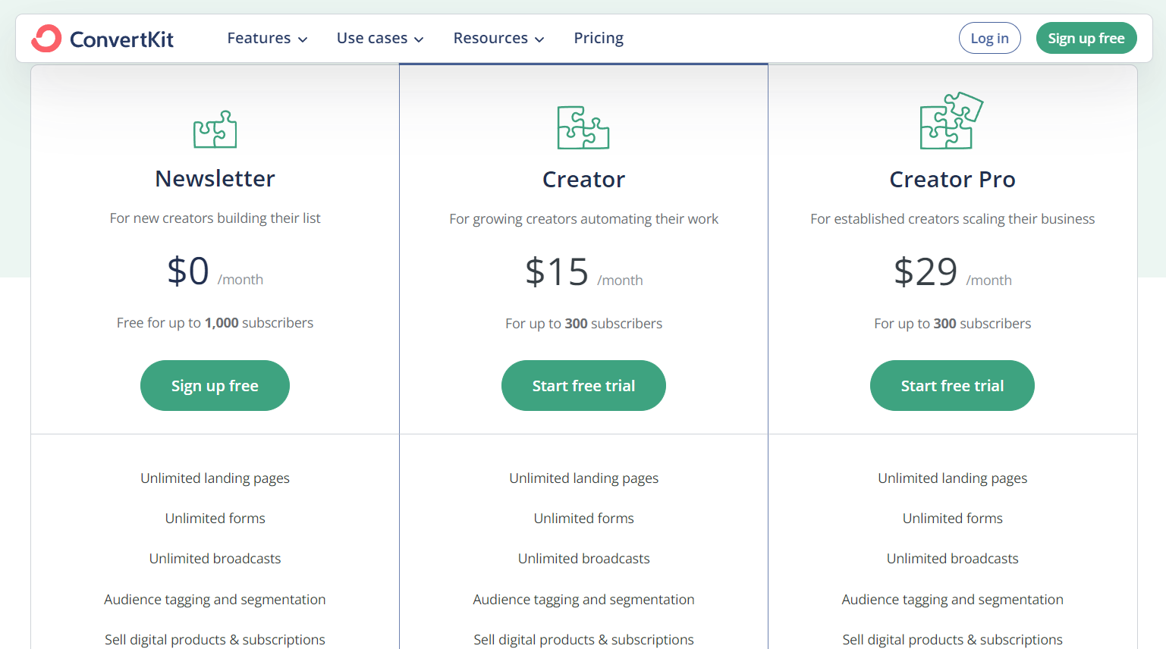Viewport: 1166px width, 649px height.
Task: Click 'Sell digital products & subscriptions' in Newsletter column
Action: coord(215,640)
